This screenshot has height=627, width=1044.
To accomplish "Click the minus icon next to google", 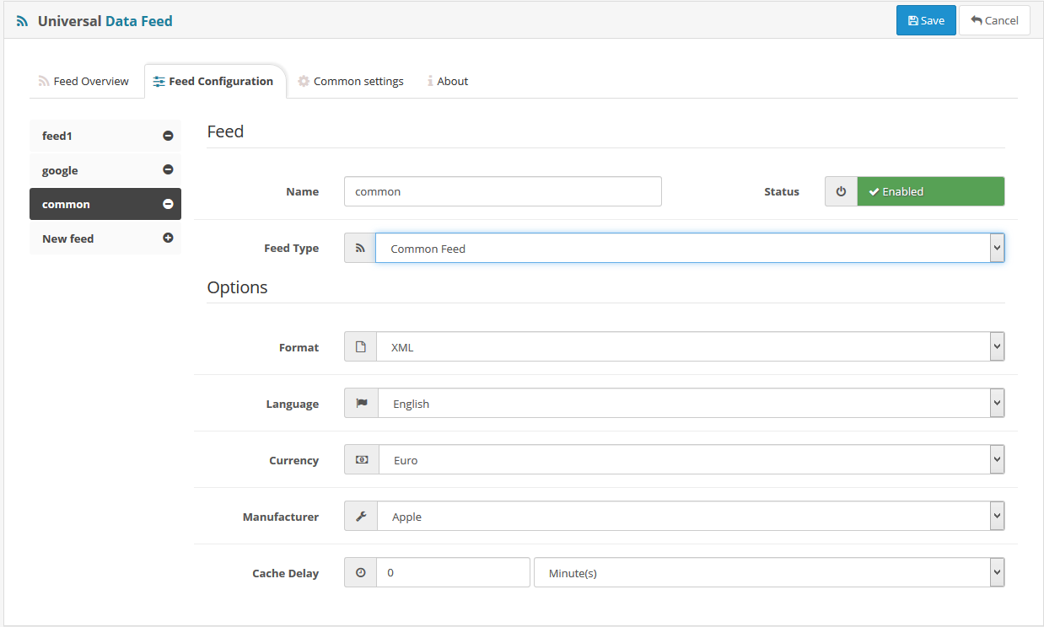I will tap(168, 169).
